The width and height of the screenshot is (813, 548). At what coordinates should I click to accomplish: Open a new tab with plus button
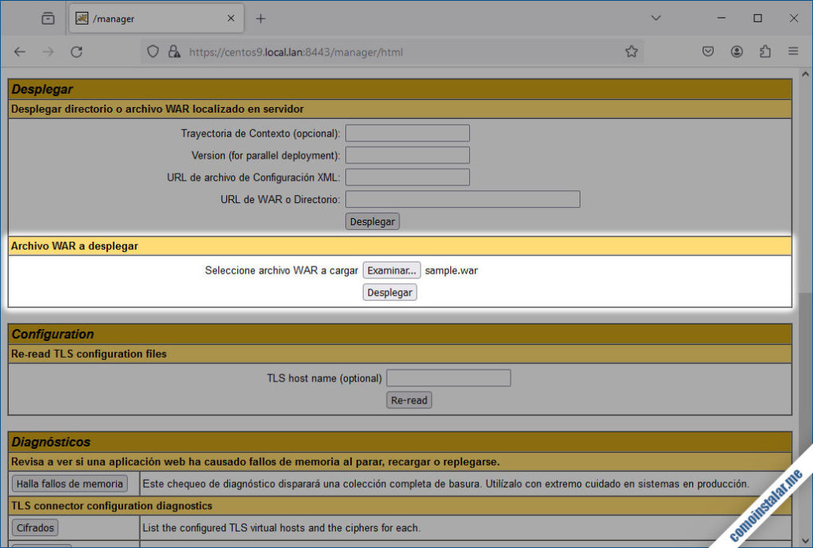click(x=260, y=18)
